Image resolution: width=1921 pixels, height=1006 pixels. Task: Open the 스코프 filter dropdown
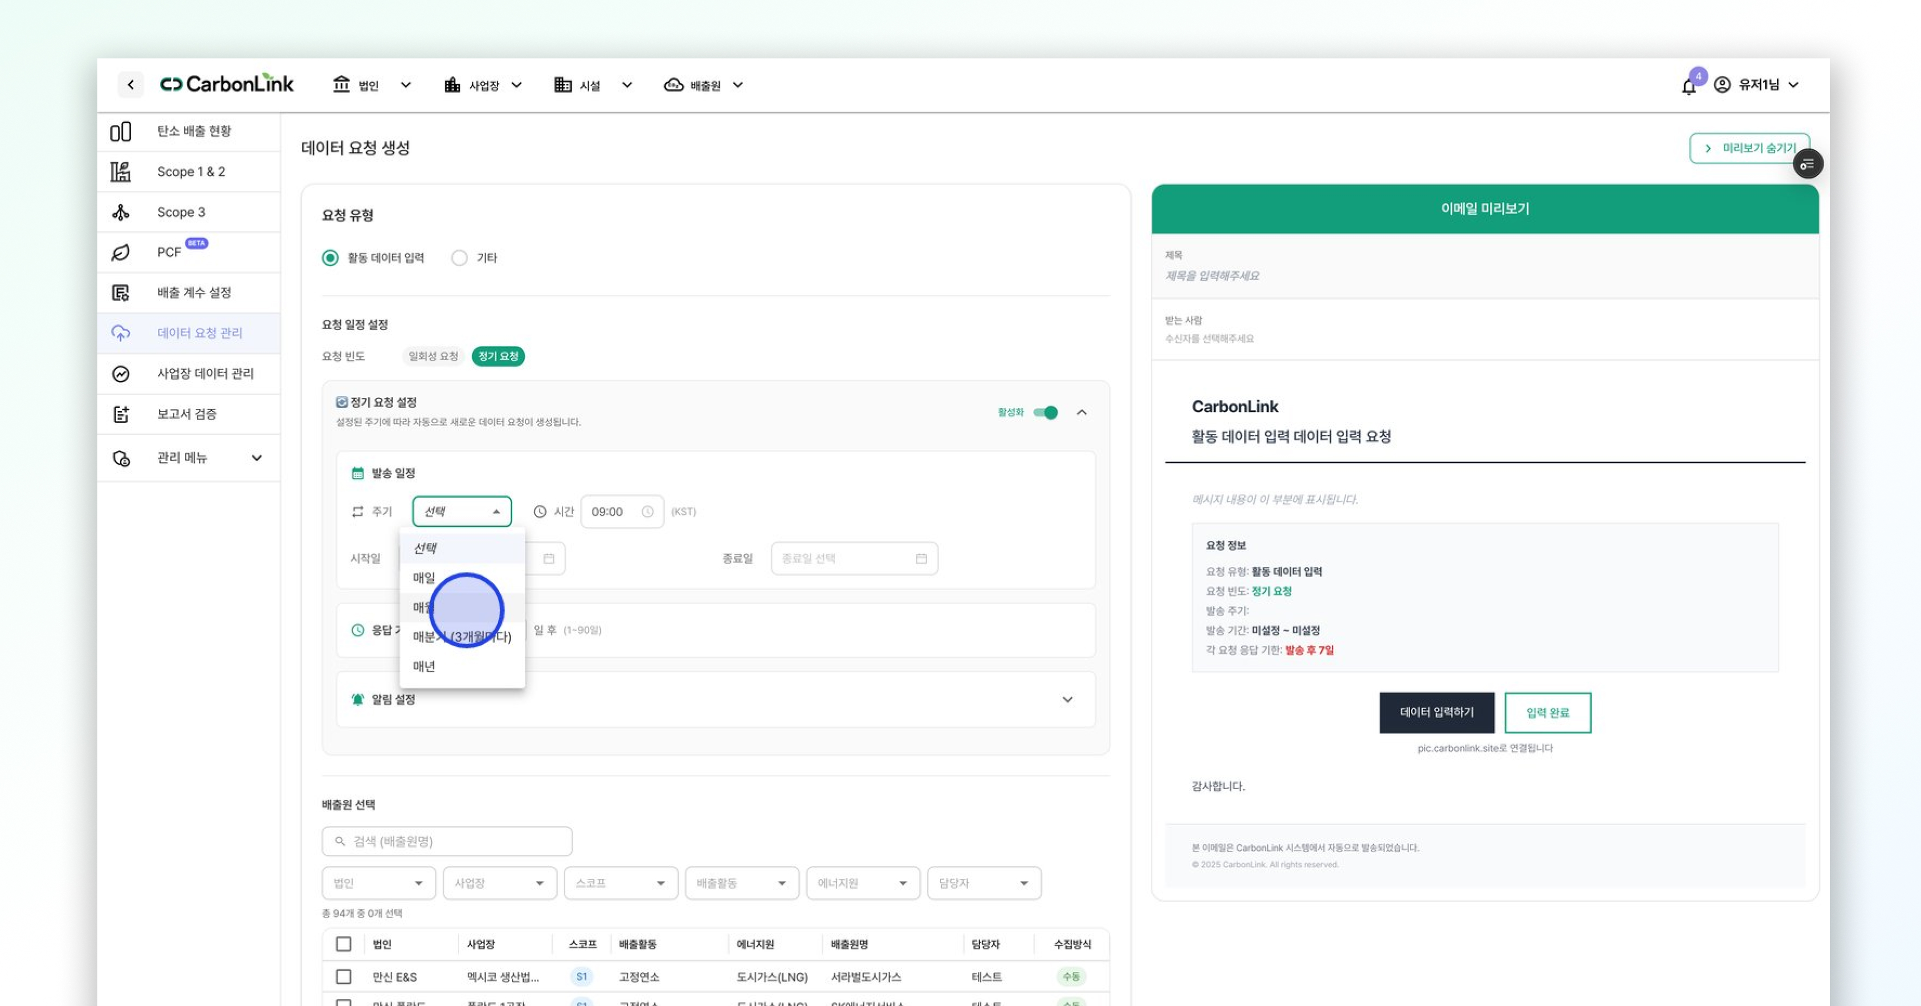click(621, 883)
